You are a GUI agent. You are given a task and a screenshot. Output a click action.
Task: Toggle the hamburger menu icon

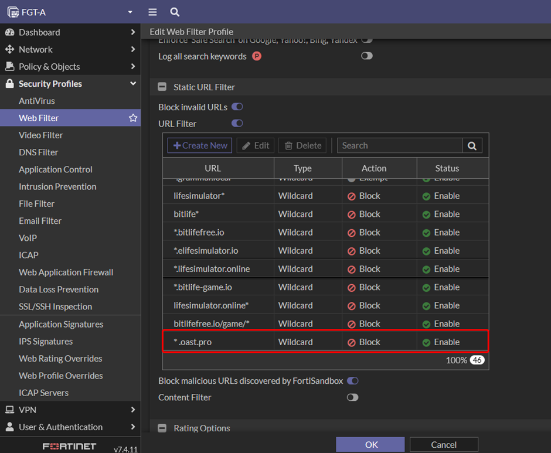pos(152,12)
